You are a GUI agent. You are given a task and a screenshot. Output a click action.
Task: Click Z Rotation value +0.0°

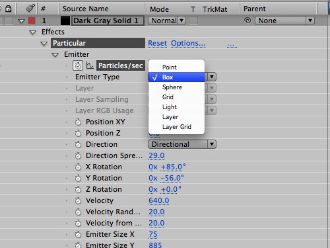[171, 189]
